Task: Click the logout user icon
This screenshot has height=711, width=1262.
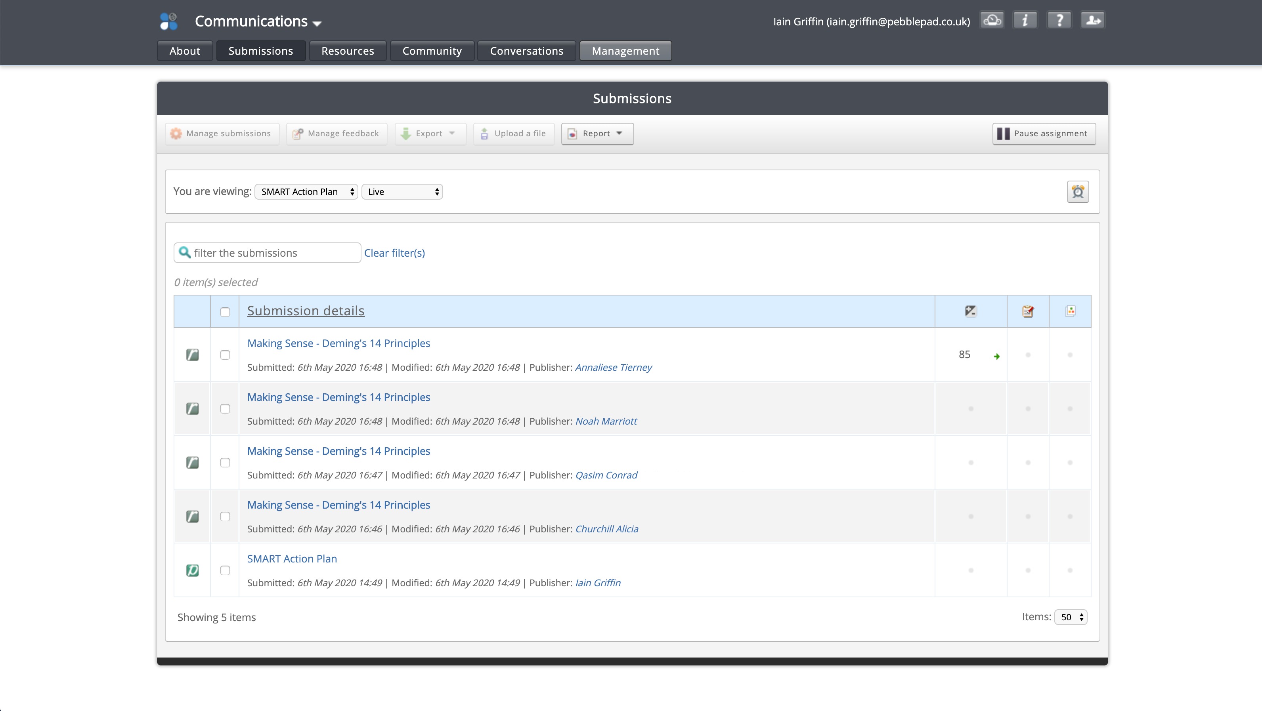Action: tap(1092, 21)
